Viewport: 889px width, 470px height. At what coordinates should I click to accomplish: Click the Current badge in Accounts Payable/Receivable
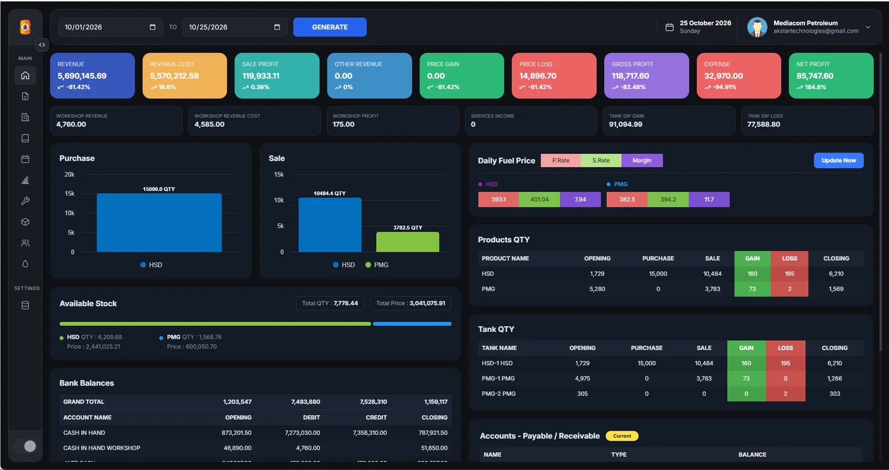pos(622,436)
